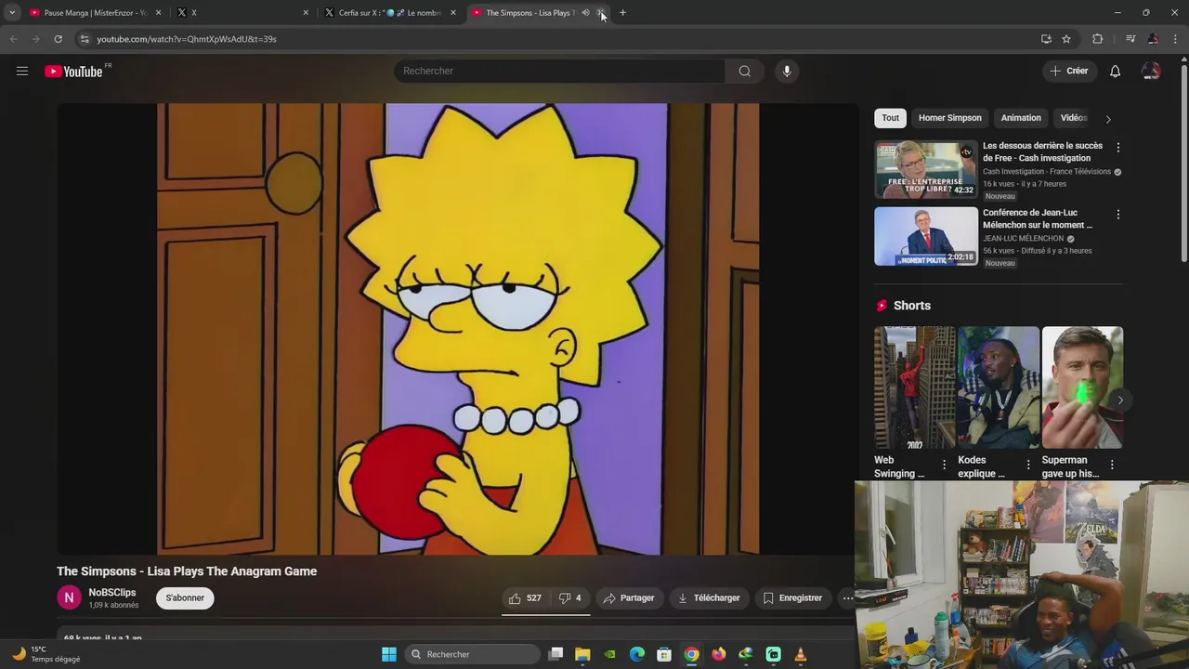Image resolution: width=1189 pixels, height=669 pixels.
Task: Open options for the Superman short
Action: [1112, 465]
